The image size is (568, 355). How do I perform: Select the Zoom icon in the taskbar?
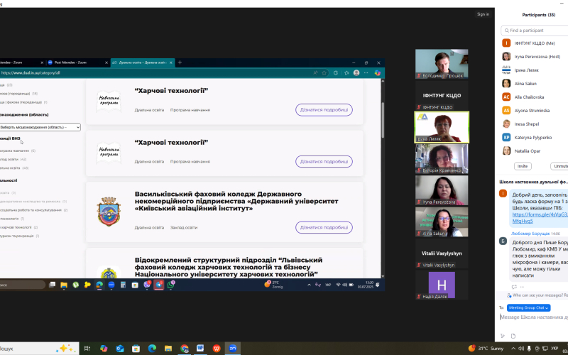pos(233,349)
